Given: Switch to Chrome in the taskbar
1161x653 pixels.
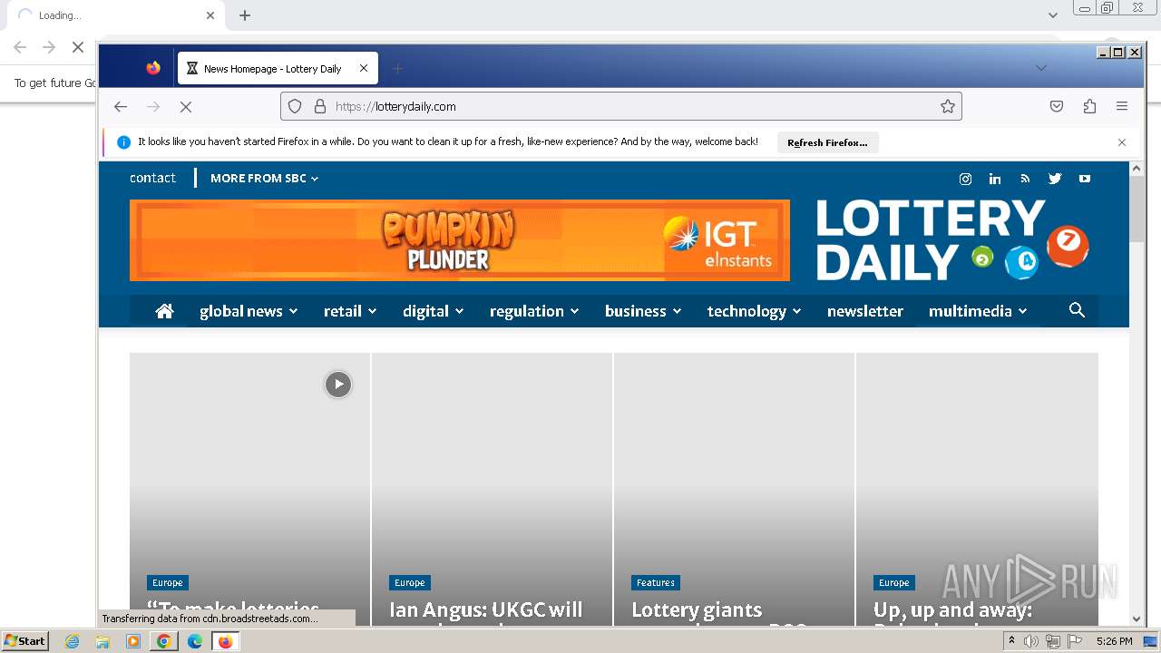Looking at the screenshot, I should (164, 641).
